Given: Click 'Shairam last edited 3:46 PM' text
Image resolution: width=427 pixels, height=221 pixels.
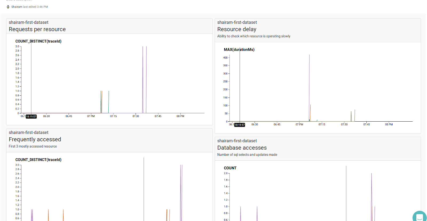Looking at the screenshot, I should tap(30, 7).
